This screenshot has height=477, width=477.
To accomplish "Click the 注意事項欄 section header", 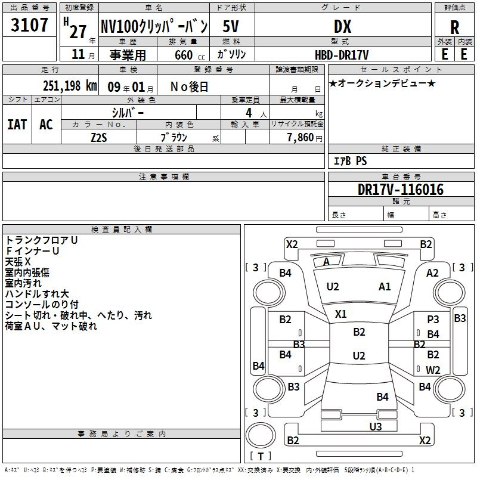I will click(164, 176).
